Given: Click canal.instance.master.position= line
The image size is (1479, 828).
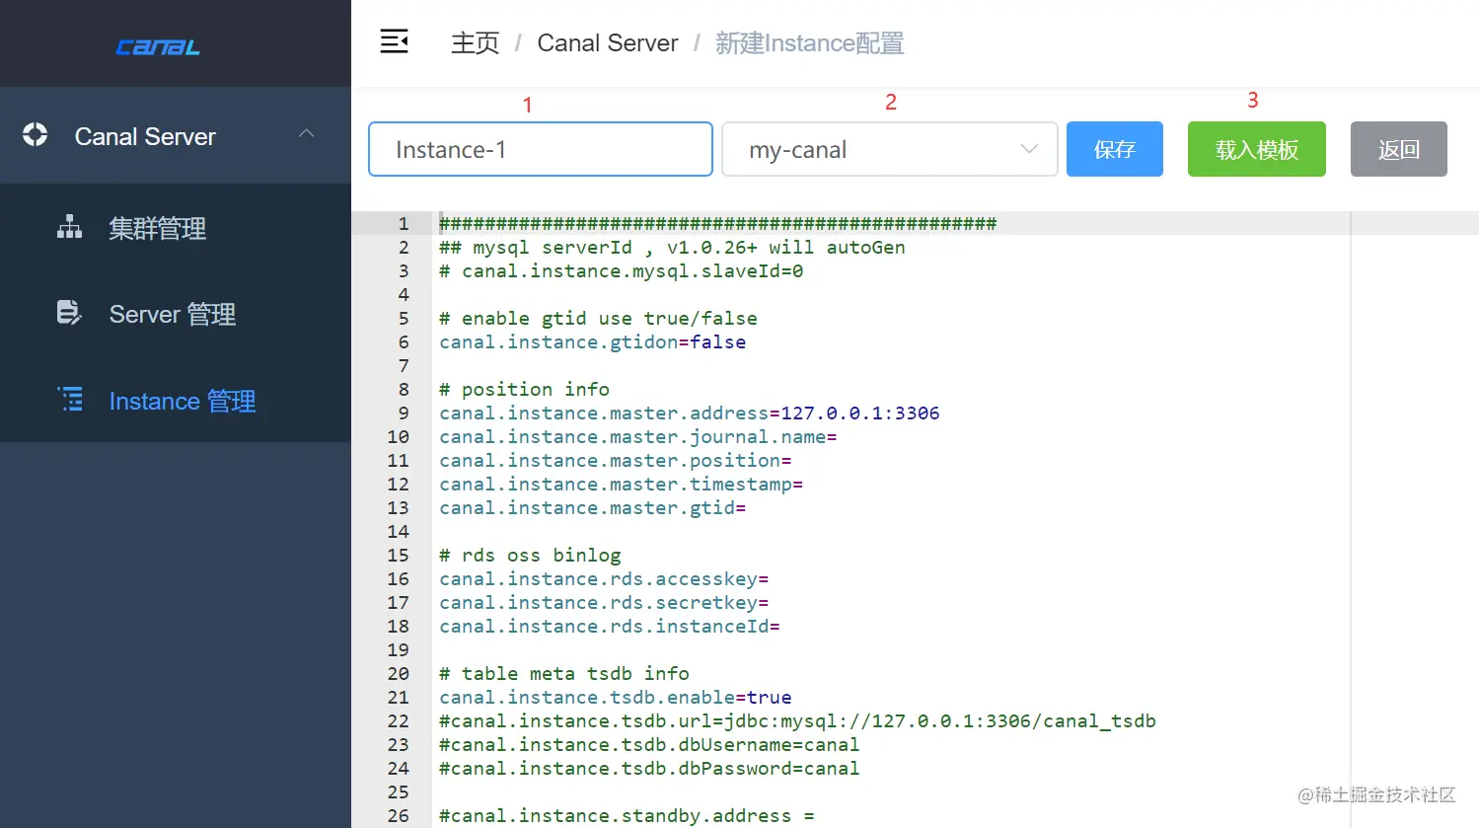Looking at the screenshot, I should click(x=615, y=460).
